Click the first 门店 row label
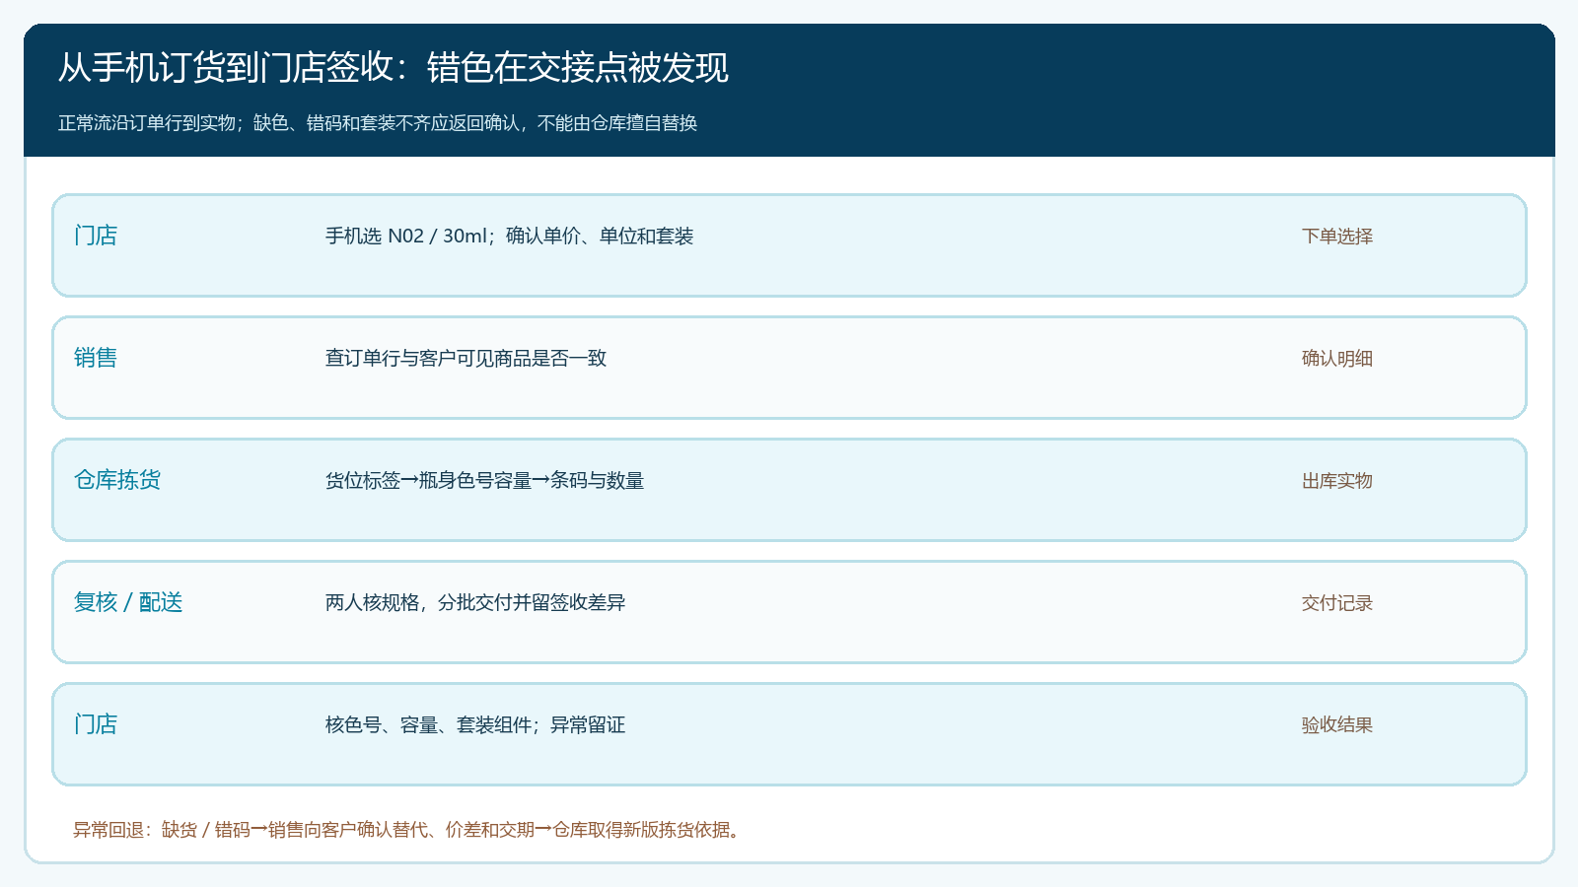This screenshot has height=887, width=1578. pyautogui.click(x=96, y=236)
